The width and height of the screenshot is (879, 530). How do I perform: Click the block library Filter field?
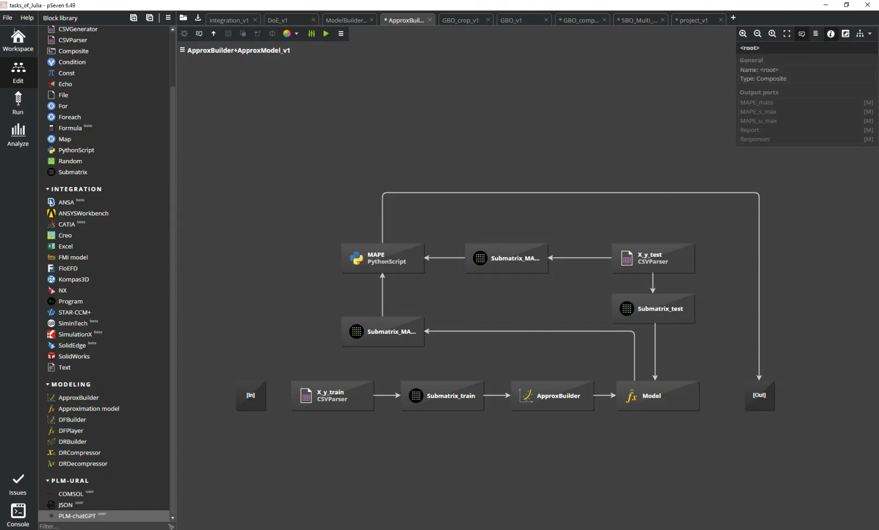(102, 526)
